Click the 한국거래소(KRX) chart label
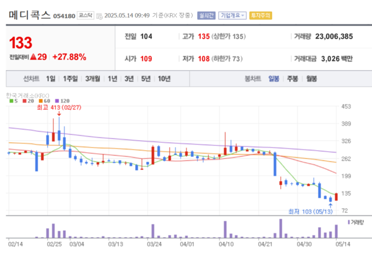 27,96
